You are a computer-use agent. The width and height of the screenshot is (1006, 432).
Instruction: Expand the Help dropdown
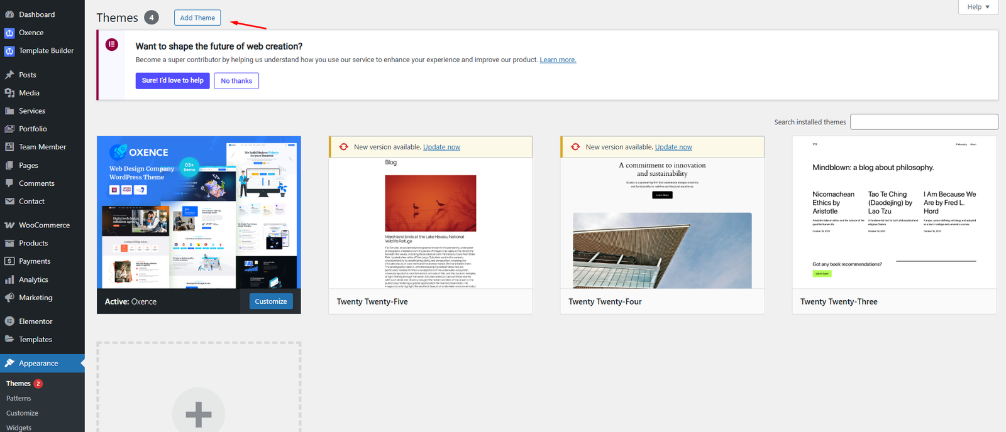pos(978,7)
